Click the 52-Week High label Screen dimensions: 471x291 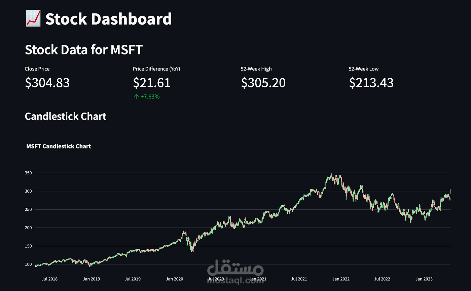pos(256,69)
